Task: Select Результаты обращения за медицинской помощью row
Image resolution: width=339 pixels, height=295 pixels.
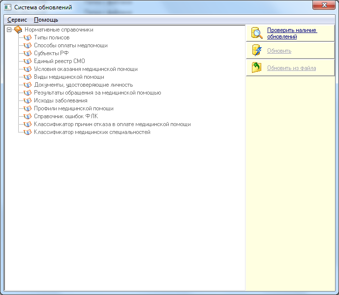Action: 97,93
